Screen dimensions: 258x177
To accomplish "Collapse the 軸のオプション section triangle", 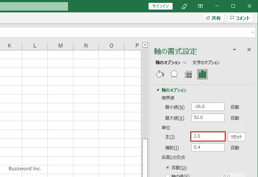I will [x=158, y=90].
